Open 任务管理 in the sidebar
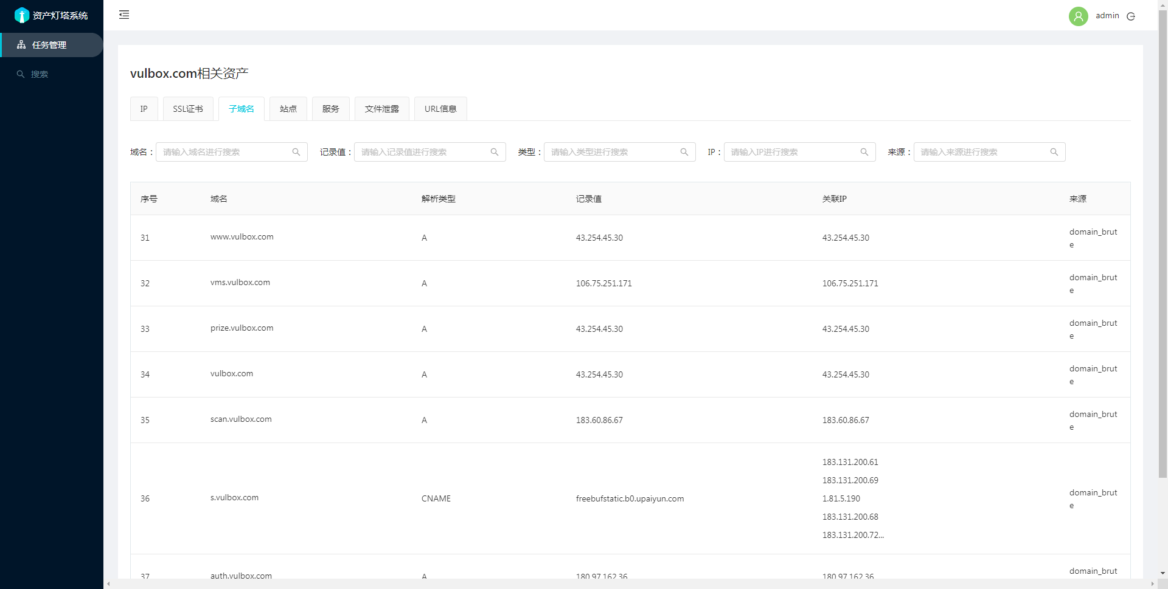 (x=52, y=45)
